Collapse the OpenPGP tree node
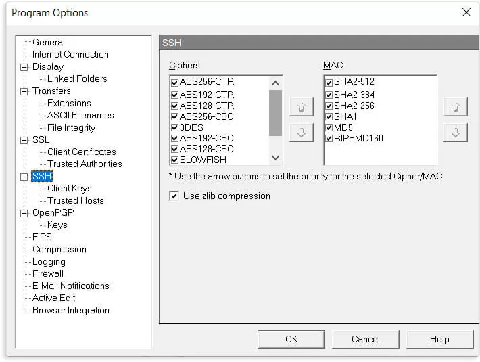 click(x=25, y=213)
